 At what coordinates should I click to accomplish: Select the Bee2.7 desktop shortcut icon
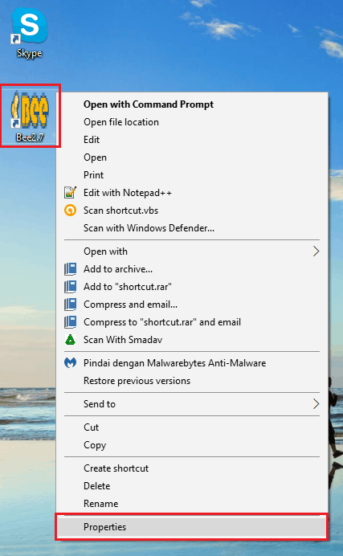30,116
